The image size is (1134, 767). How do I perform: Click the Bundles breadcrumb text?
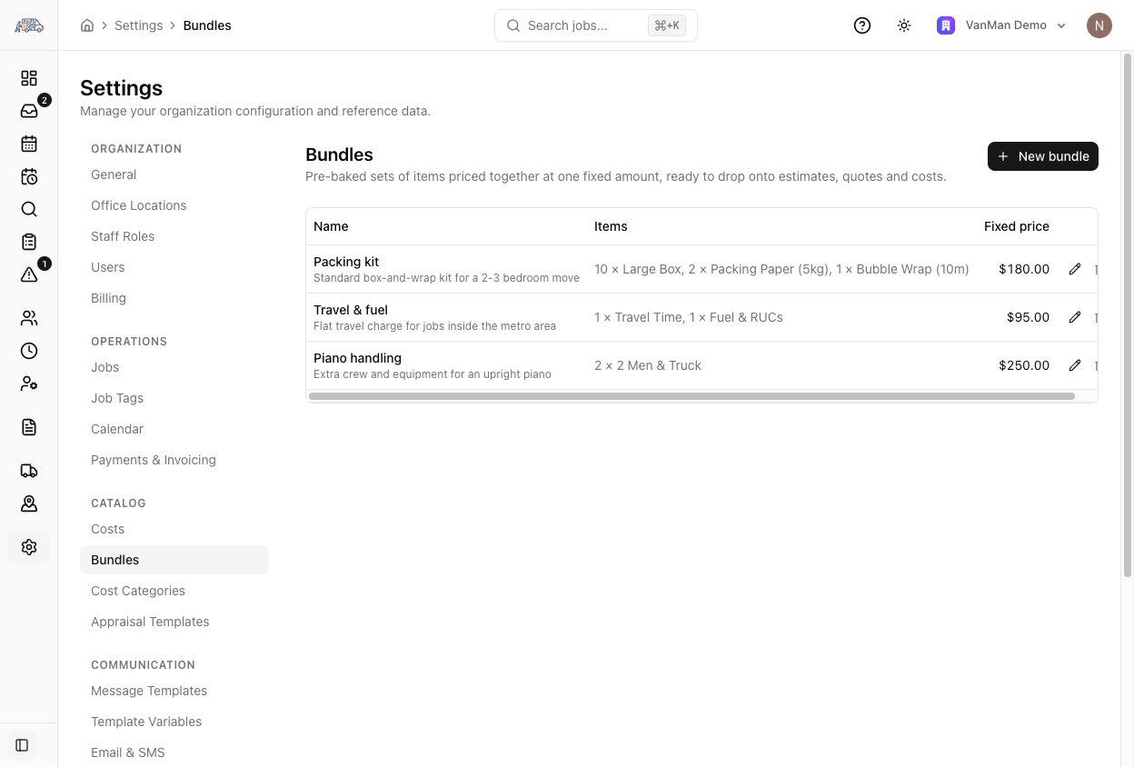pos(207,25)
